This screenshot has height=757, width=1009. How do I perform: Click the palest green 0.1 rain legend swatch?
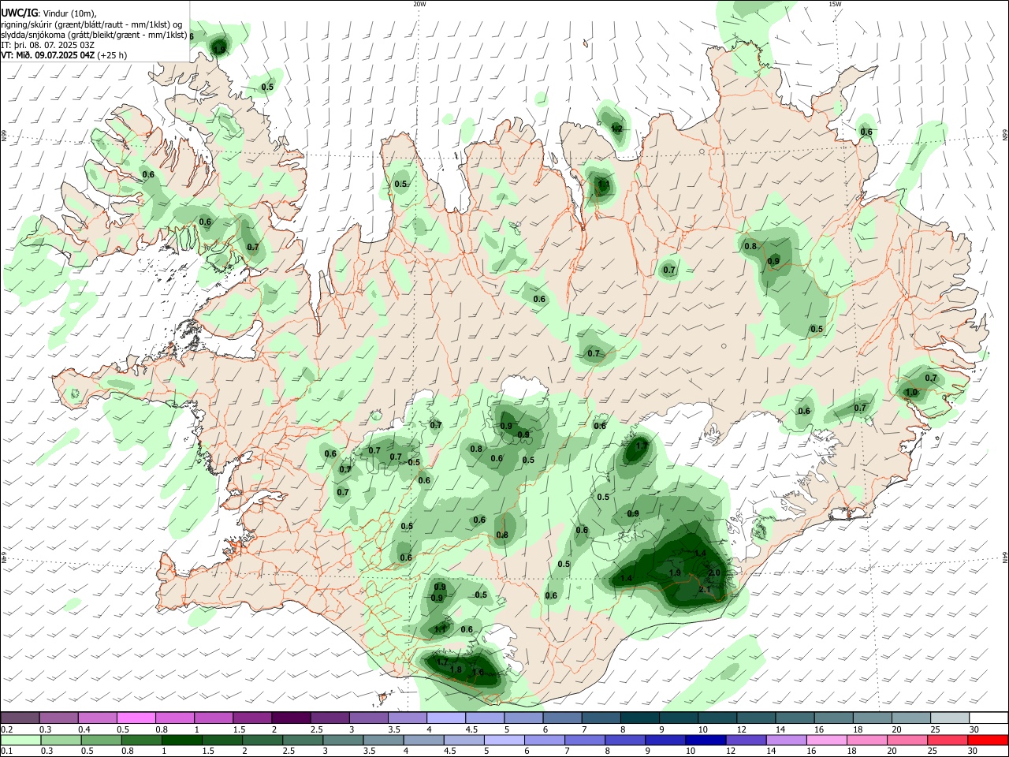tap(20, 740)
